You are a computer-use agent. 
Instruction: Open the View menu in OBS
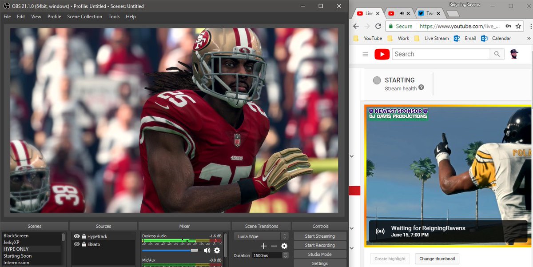pos(36,16)
